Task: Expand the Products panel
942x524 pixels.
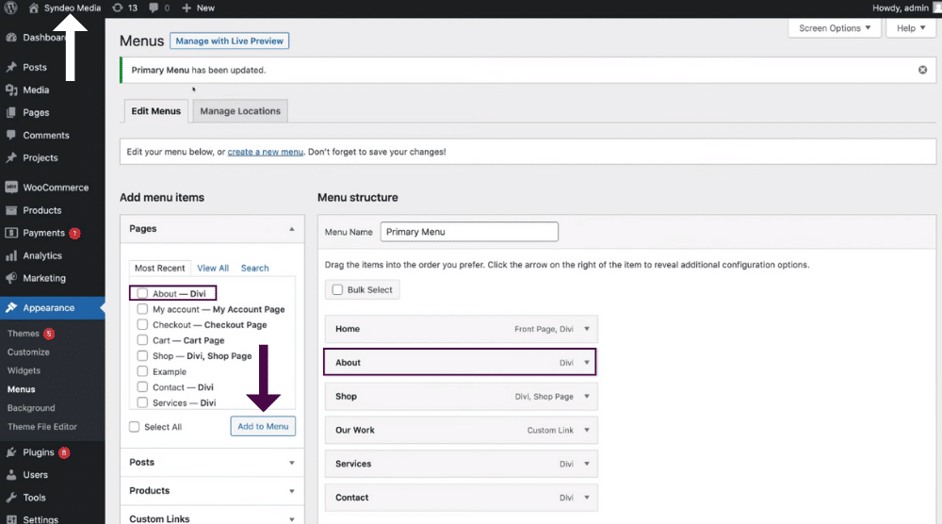Action: [x=292, y=491]
